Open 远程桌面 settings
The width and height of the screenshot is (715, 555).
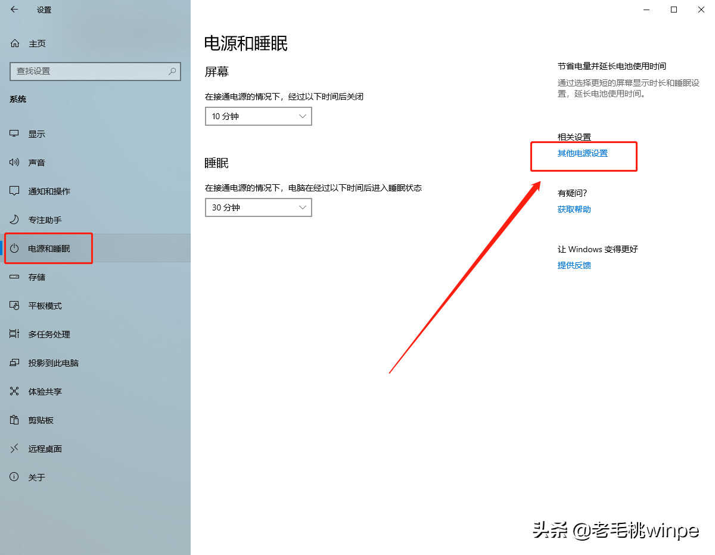(95, 449)
